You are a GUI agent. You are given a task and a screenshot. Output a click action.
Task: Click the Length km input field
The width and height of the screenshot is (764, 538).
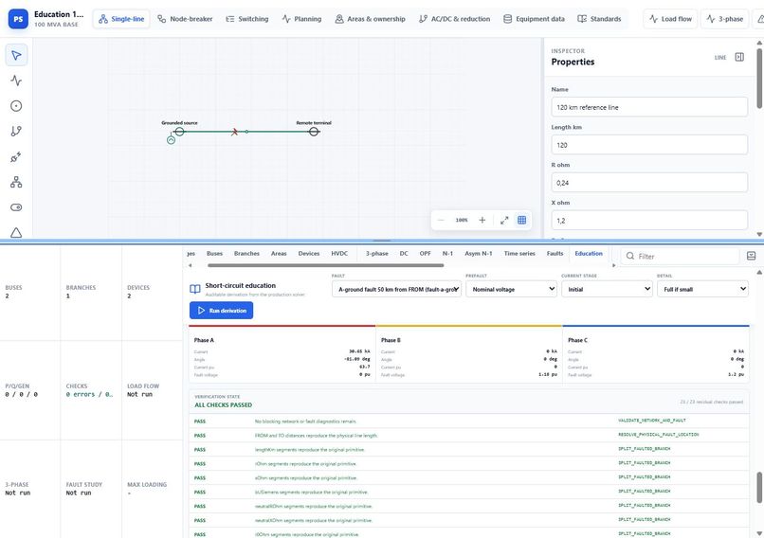click(x=649, y=145)
